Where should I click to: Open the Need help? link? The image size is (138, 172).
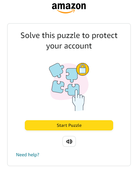click(27, 155)
